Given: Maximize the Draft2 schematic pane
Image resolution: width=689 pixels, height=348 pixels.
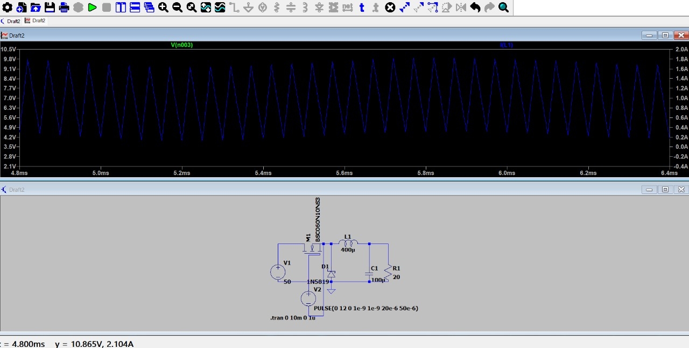Looking at the screenshot, I should [665, 190].
